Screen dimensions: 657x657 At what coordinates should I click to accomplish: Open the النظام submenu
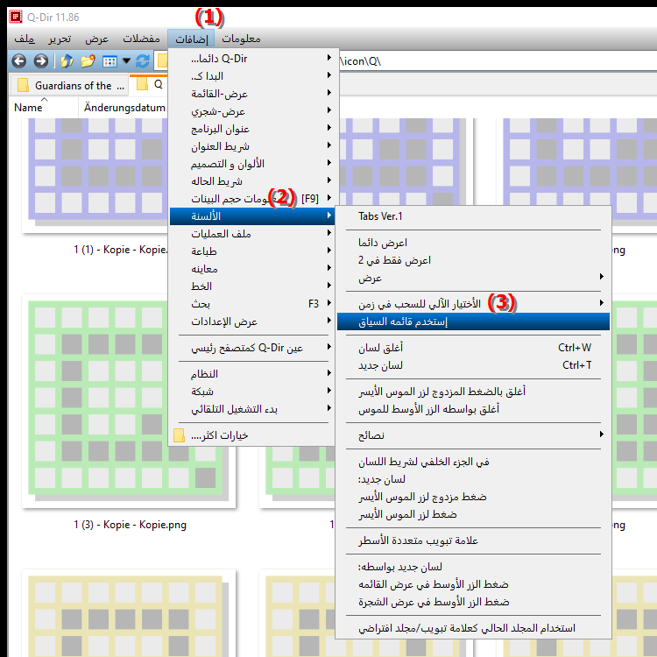(251, 374)
